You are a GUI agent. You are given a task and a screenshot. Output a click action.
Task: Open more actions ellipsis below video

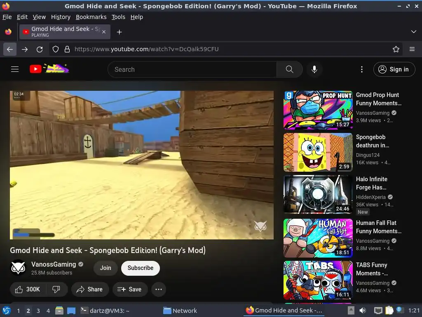click(159, 289)
